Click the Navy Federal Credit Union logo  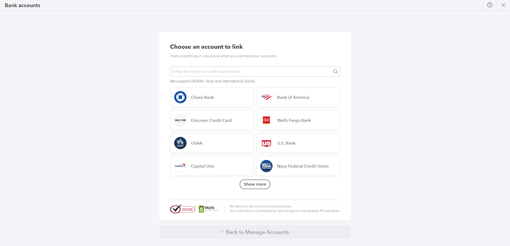pos(266,166)
